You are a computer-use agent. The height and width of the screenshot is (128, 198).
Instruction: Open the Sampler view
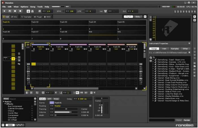coord(26,17)
